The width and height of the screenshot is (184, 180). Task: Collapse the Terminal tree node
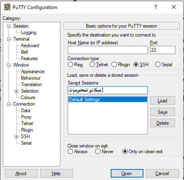click(9, 39)
